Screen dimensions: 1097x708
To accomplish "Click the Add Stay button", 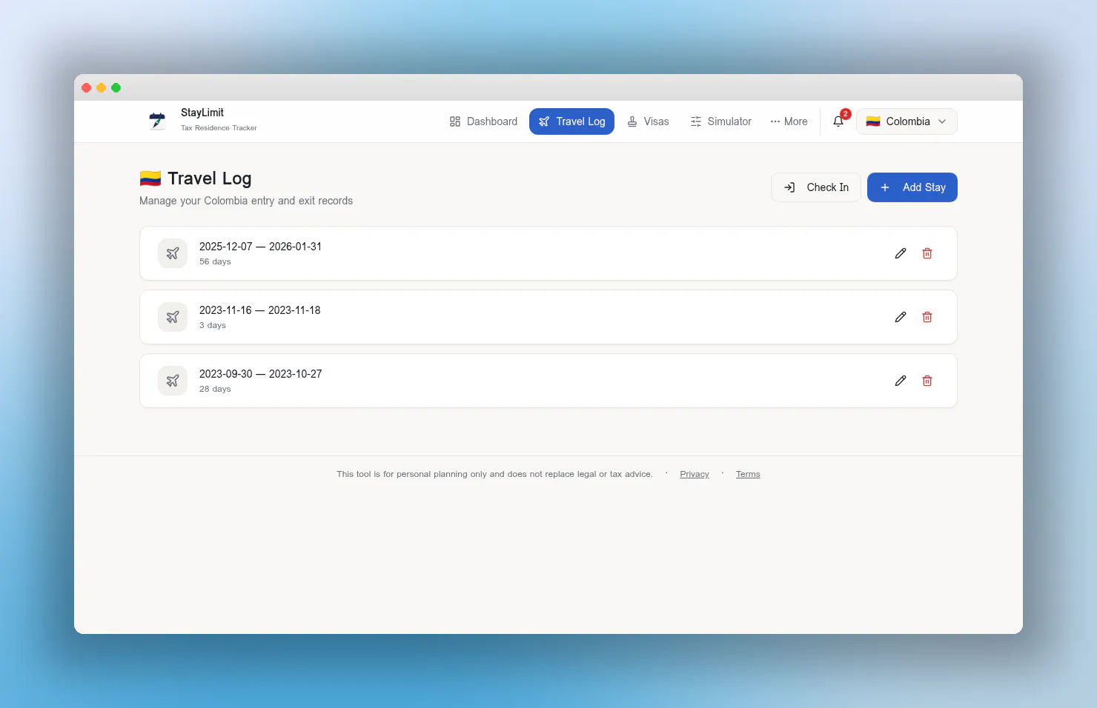I will pos(912,187).
